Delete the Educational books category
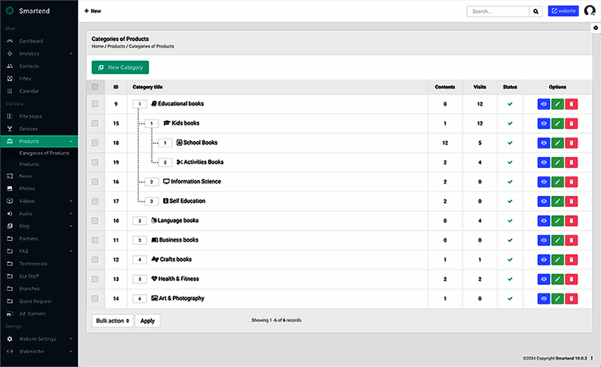This screenshot has height=367, width=601. point(572,104)
